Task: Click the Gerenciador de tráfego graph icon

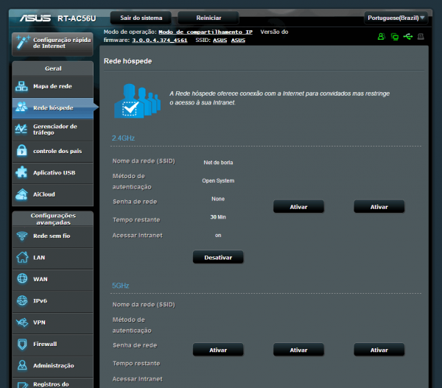Action: pos(21,129)
